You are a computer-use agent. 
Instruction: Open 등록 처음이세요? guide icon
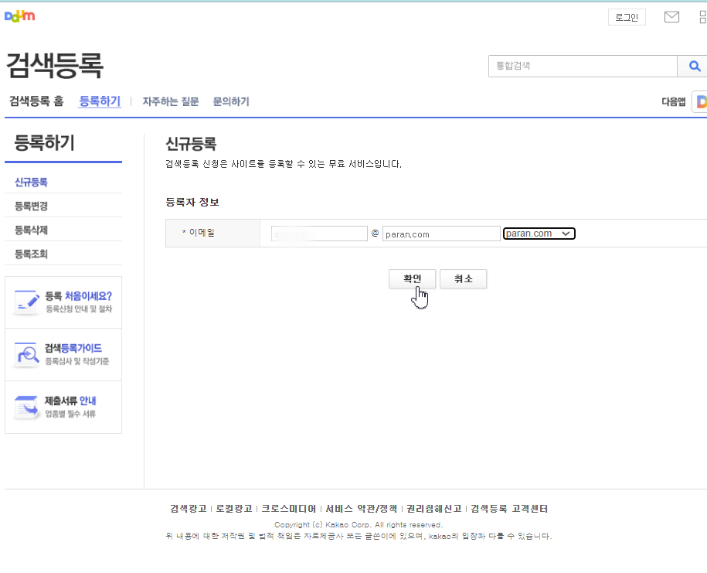tap(26, 300)
